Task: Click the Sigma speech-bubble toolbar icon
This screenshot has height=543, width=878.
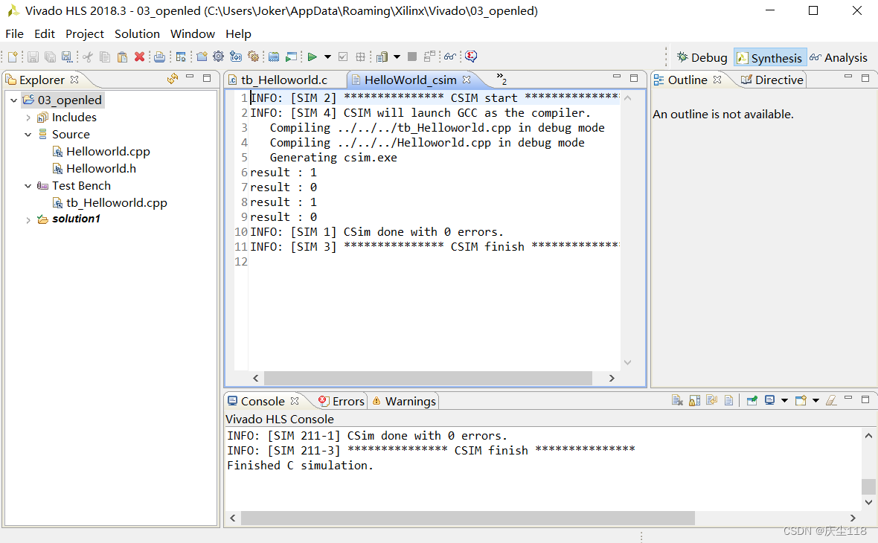Action: [471, 57]
